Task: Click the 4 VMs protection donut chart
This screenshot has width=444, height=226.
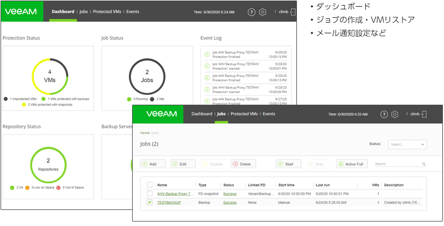Action: coord(50,76)
